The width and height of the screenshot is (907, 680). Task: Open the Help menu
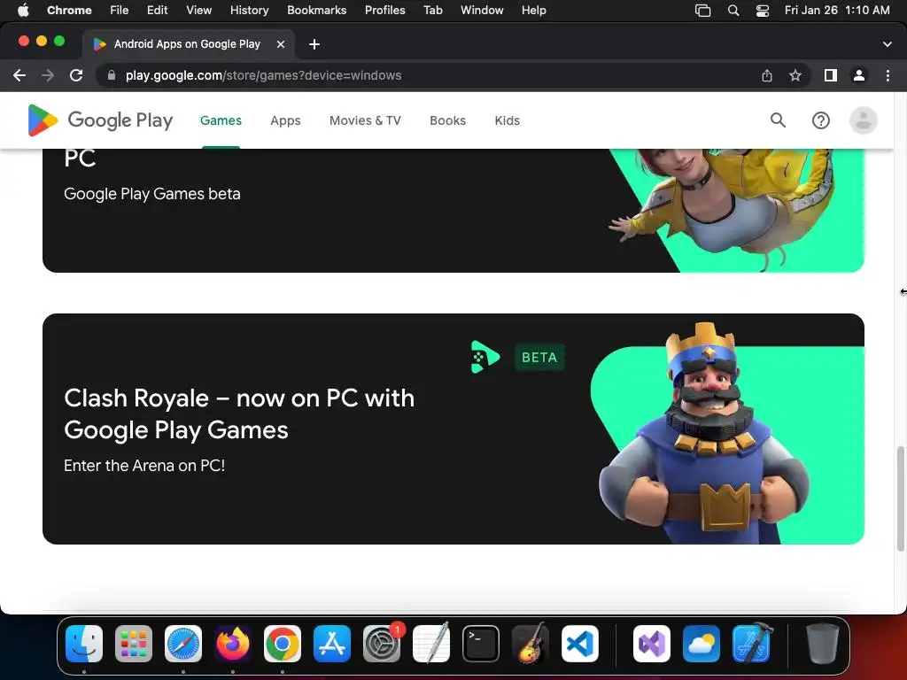click(533, 10)
